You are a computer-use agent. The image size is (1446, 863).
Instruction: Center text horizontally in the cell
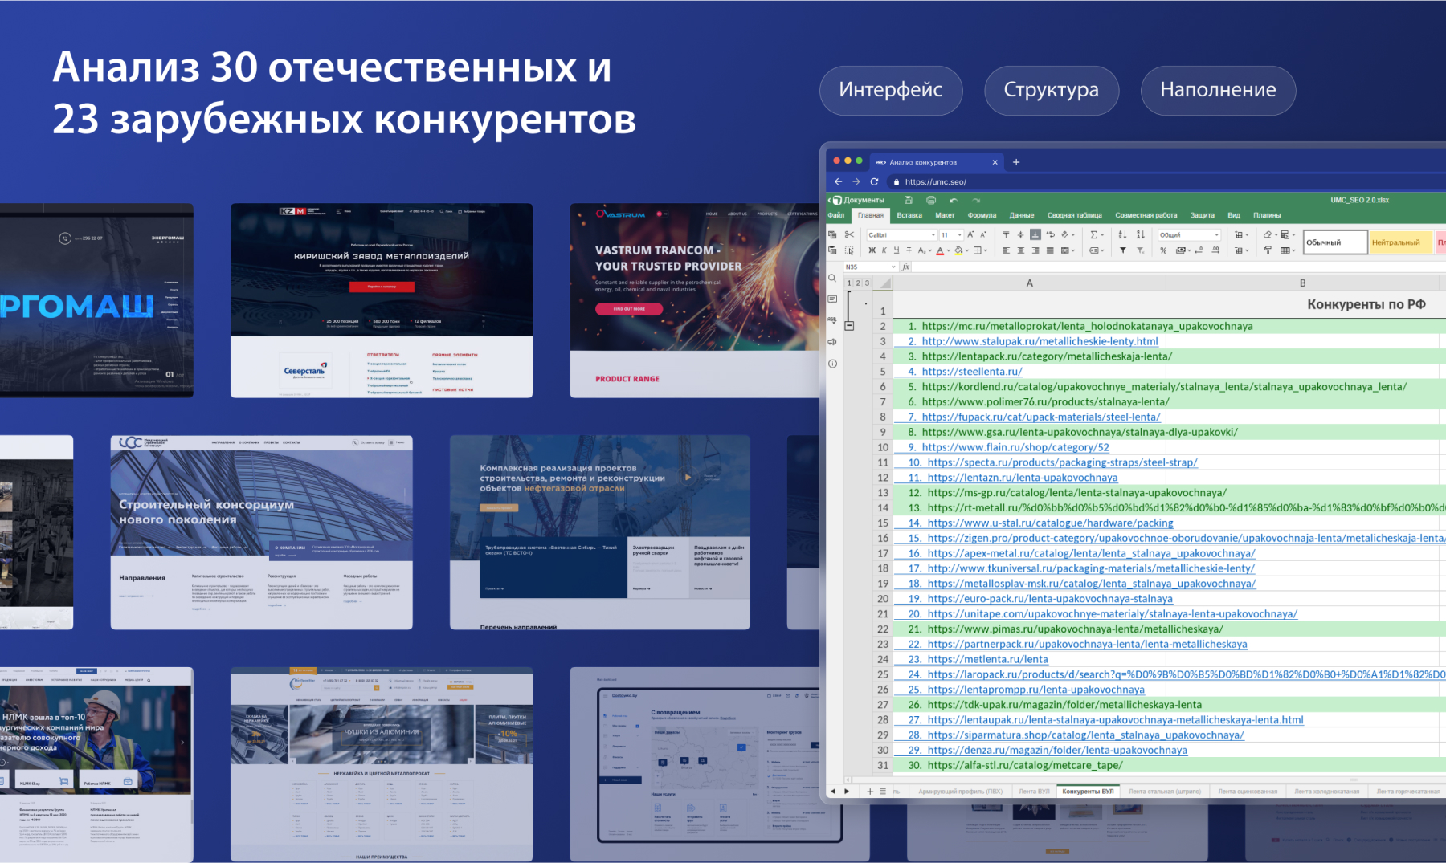coord(1020,250)
